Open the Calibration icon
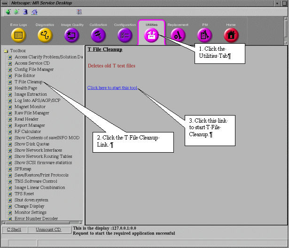This screenshot has height=248, width=289. pos(98,35)
